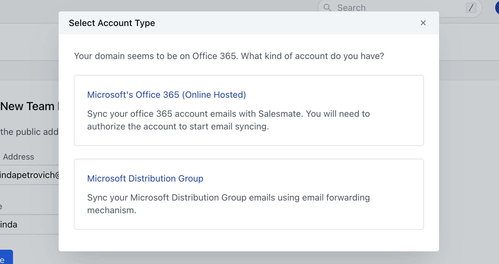Choose Microsoft Distribution Group link
Screen dimensions: 499x264
click(145, 178)
